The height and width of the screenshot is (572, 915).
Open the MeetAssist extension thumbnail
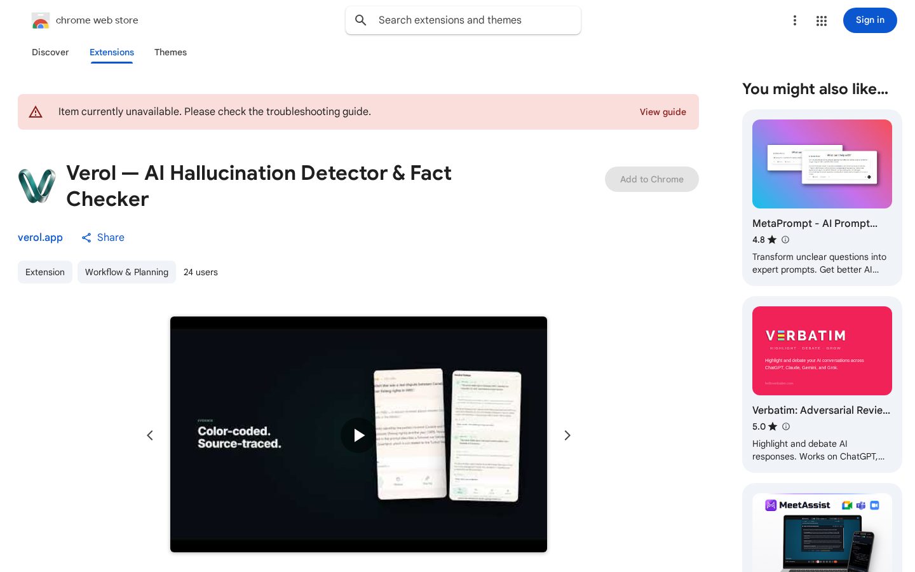pos(822,533)
